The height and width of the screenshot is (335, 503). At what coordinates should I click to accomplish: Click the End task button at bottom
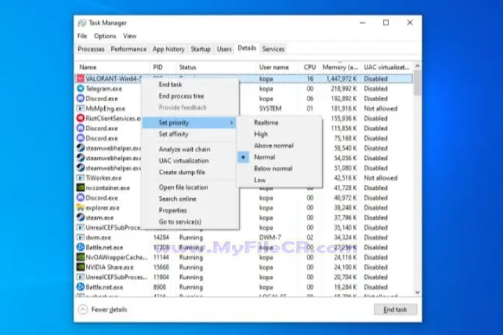395,309
